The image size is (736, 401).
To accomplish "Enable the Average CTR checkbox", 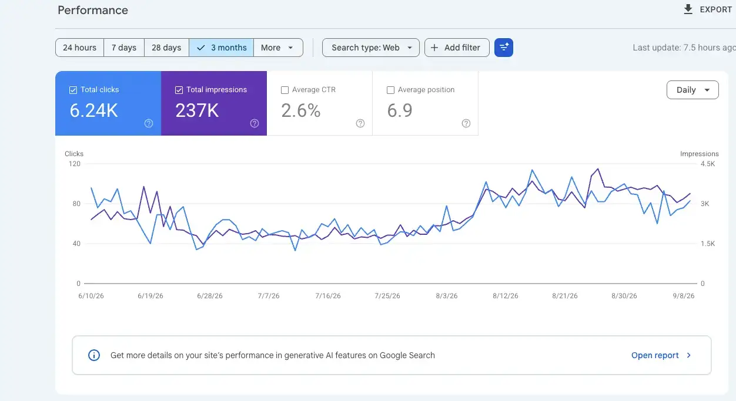I will pyautogui.click(x=285, y=90).
